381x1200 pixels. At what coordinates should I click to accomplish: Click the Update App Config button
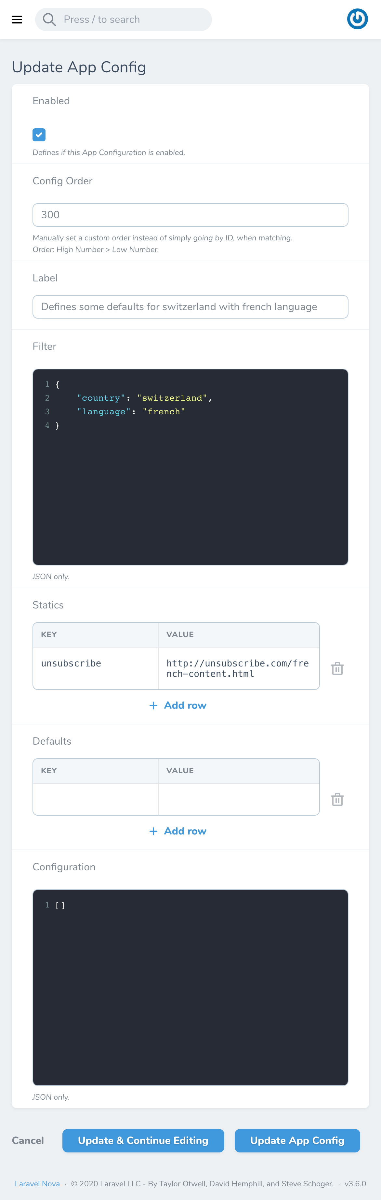pos(297,1140)
